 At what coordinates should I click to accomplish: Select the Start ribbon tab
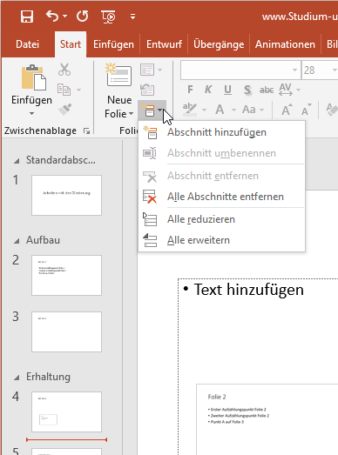[71, 44]
